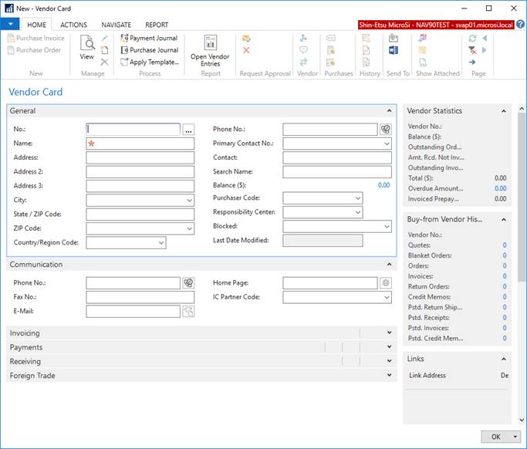Viewport: 527px width, 449px height.
Task: Click the top icon in Vendor group
Action: coord(303,38)
